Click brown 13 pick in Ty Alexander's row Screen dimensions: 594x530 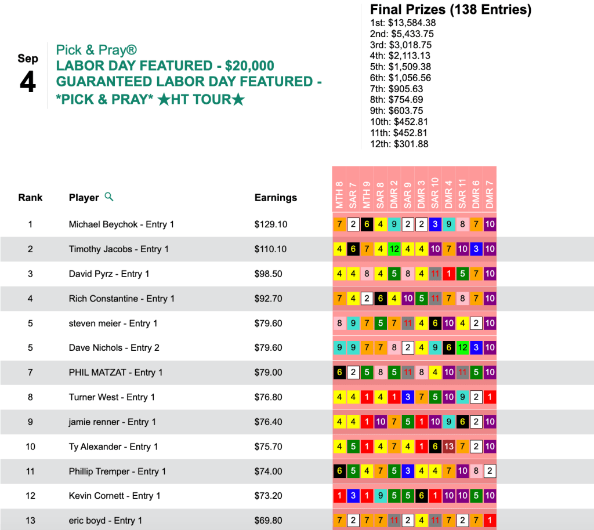pyautogui.click(x=448, y=446)
